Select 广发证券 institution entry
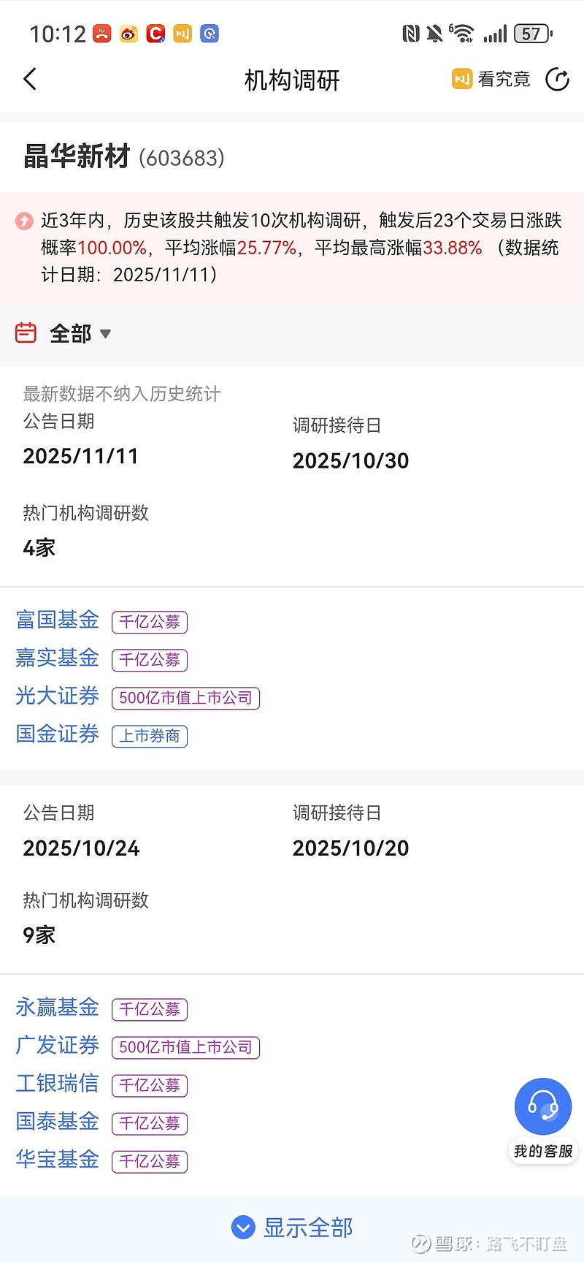584x1262 pixels. (58, 1045)
